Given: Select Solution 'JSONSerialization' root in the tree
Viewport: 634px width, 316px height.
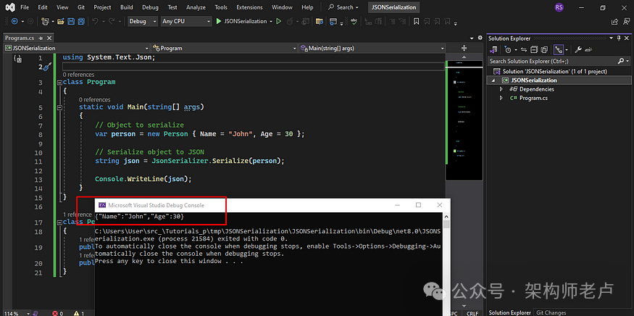Looking at the screenshot, I should 555,72.
